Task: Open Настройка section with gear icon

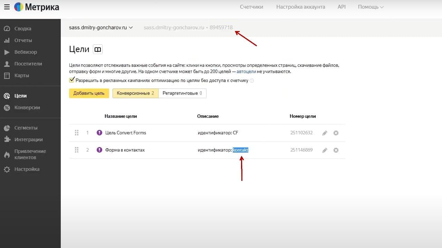Action: [27, 169]
